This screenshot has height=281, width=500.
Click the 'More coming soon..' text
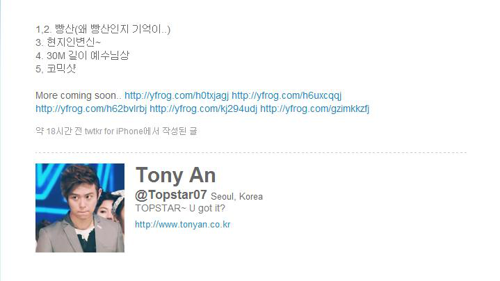[x=79, y=95]
